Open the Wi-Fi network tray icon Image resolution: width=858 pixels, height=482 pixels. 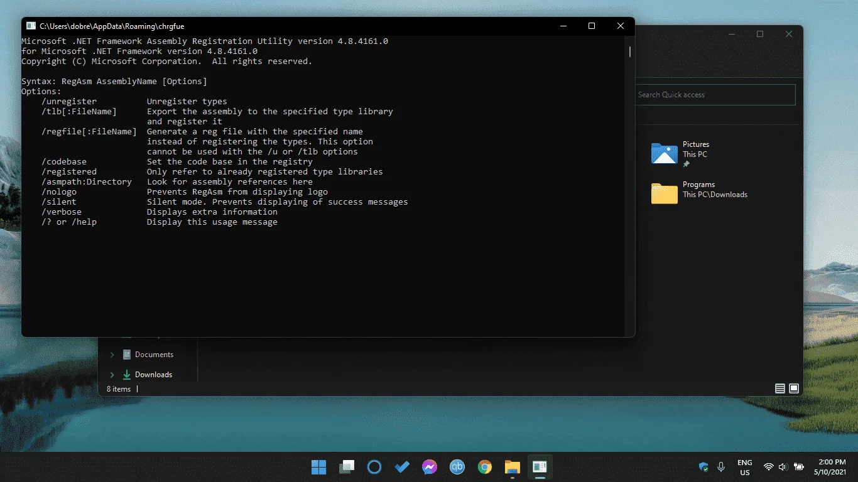[x=768, y=467]
